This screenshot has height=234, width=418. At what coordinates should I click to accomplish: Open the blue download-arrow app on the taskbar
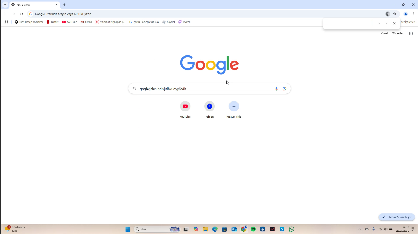263,229
